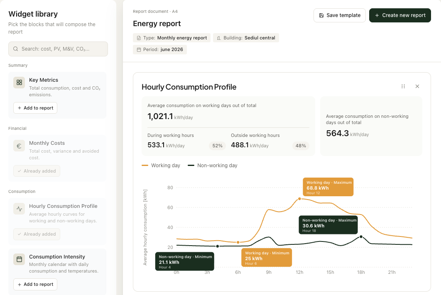Click the Energy report title
Viewport: 441px width, 295px height.
(x=157, y=24)
